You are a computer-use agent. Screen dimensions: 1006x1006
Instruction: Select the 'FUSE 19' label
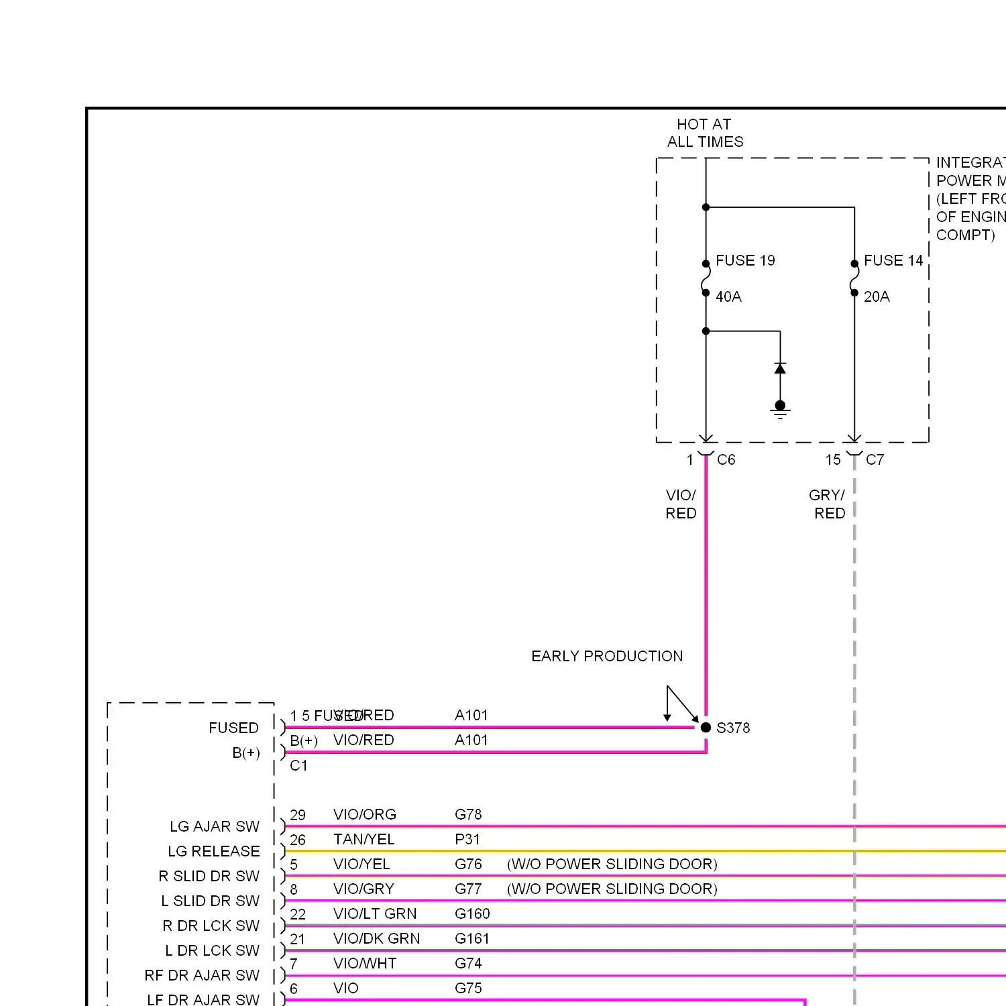745,260
